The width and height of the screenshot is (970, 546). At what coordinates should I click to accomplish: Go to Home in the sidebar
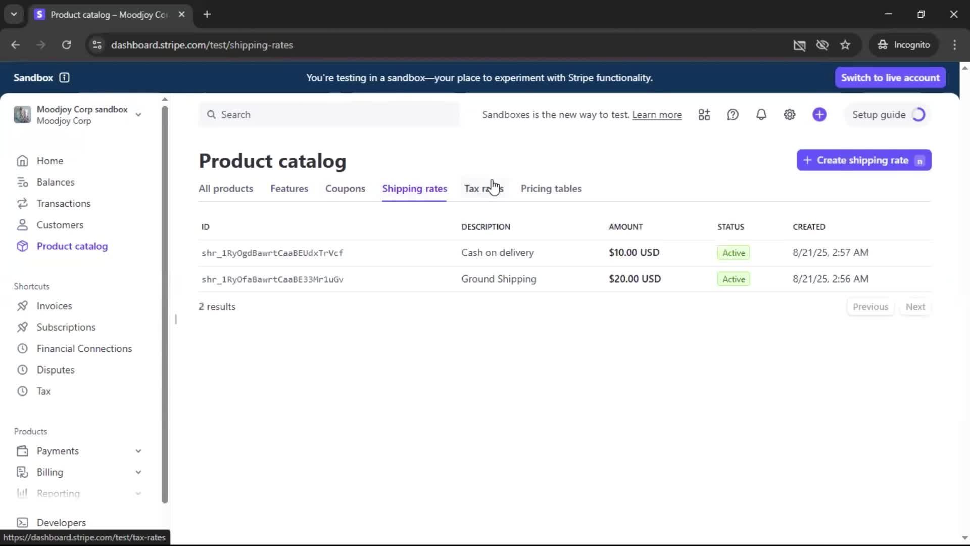click(50, 161)
